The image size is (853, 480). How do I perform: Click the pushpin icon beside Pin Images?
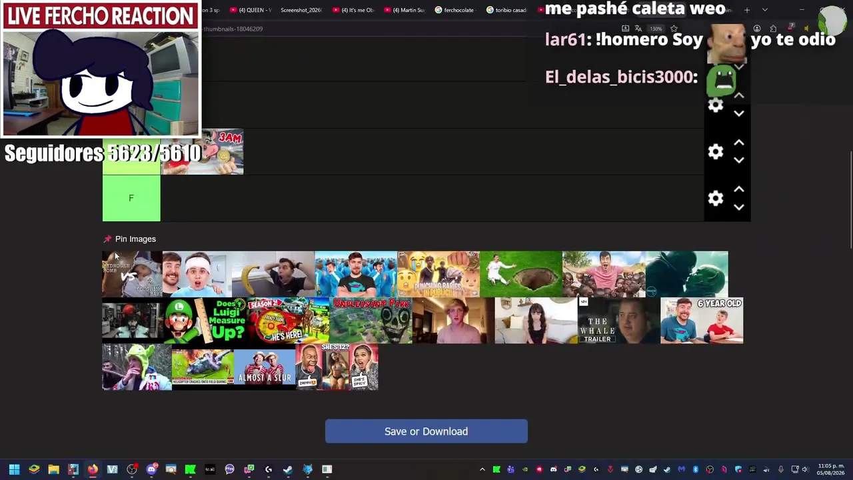tap(107, 239)
